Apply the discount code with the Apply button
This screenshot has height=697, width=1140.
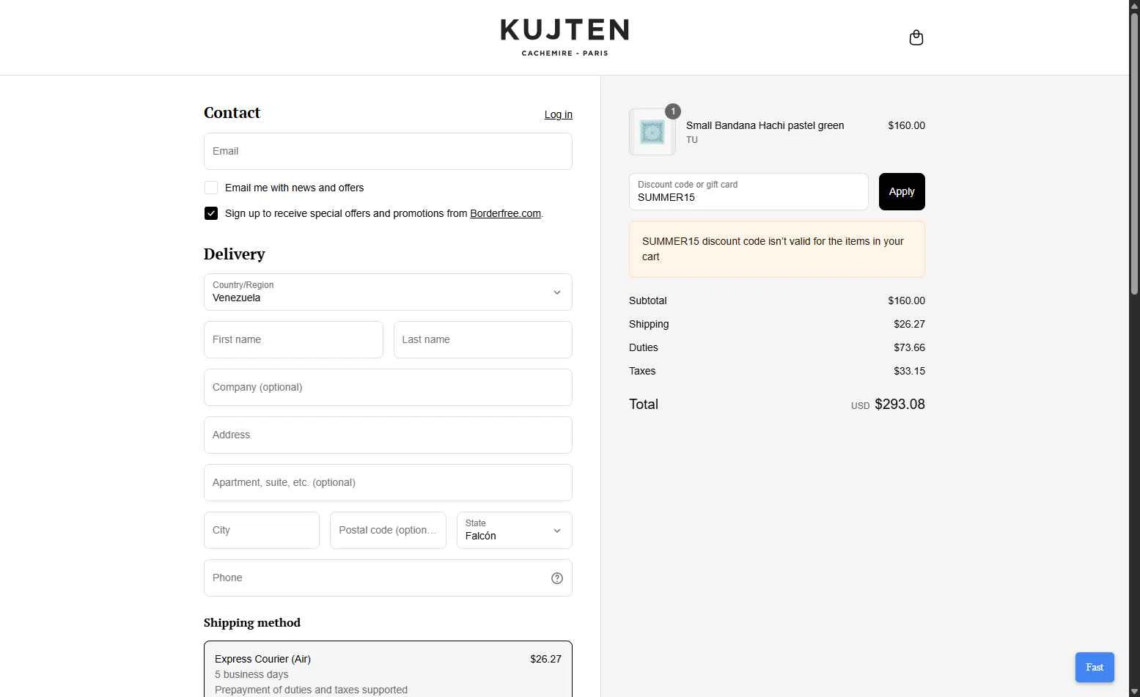pyautogui.click(x=902, y=191)
